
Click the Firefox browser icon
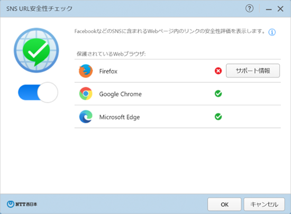[x=86, y=71]
